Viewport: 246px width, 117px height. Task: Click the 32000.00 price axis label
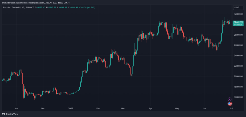pyautogui.click(x=238, y=14)
